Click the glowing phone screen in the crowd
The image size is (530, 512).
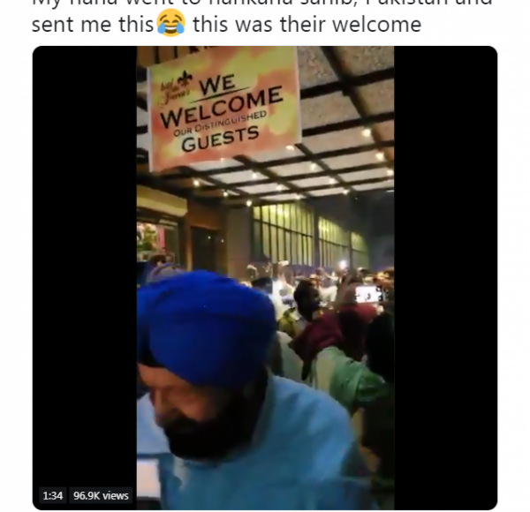(x=369, y=295)
